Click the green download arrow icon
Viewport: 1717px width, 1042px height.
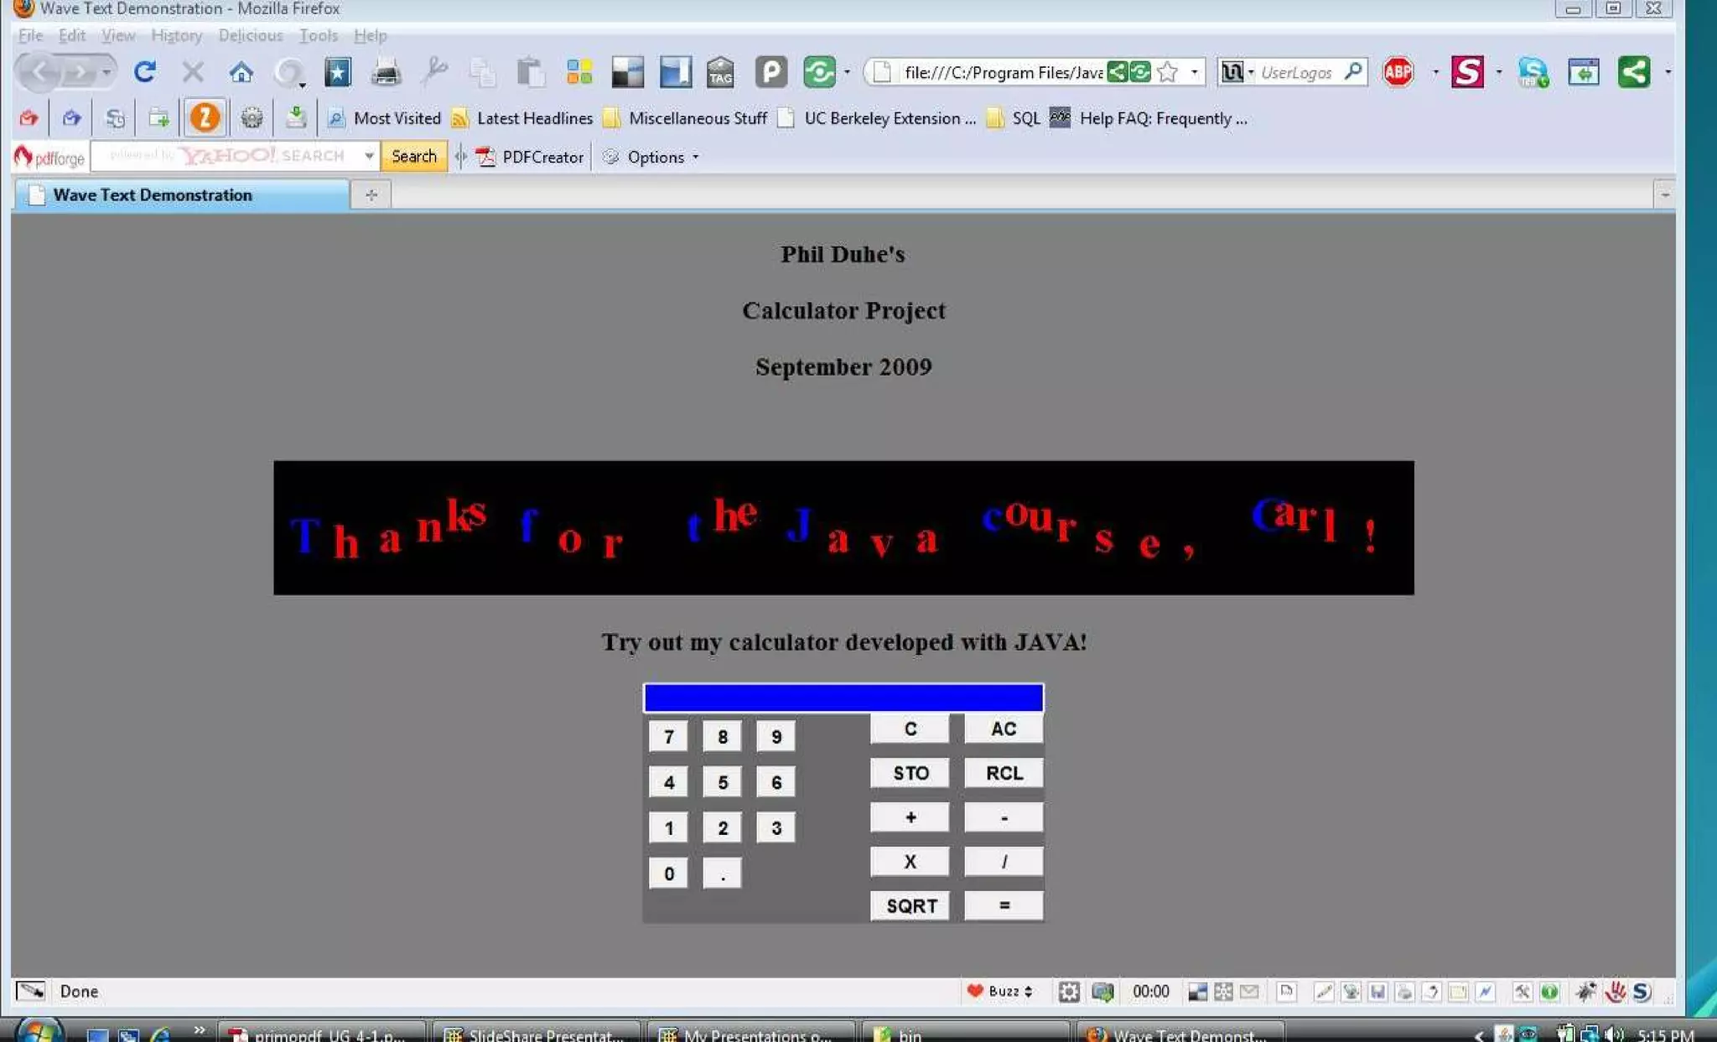(x=295, y=117)
